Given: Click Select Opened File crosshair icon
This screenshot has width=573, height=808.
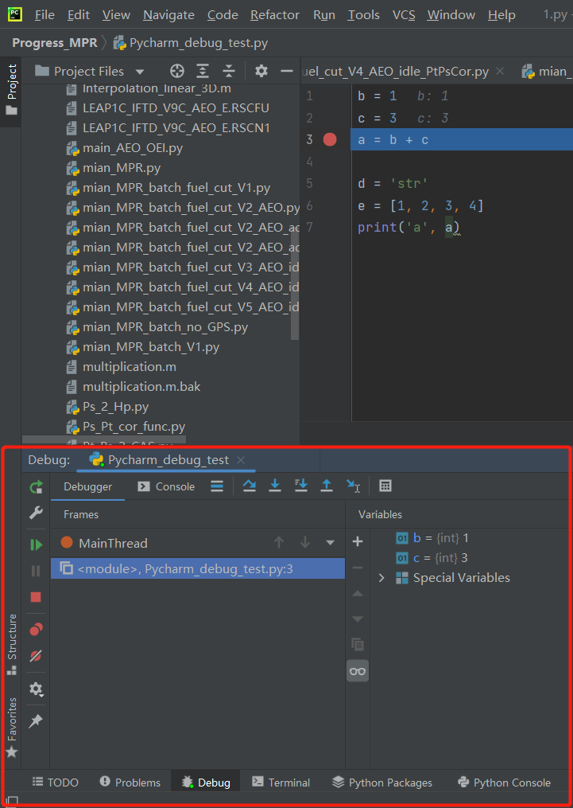Looking at the screenshot, I should point(177,71).
